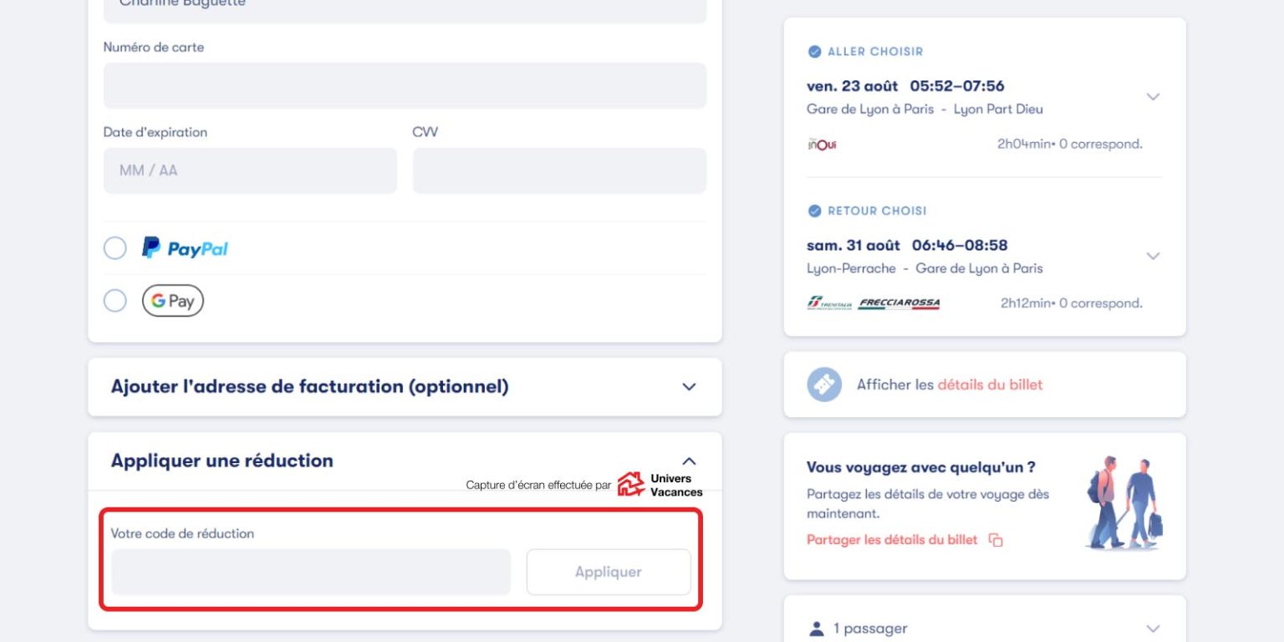Image resolution: width=1284 pixels, height=642 pixels.
Task: Select the PayPal payment radio button
Action: coord(115,248)
